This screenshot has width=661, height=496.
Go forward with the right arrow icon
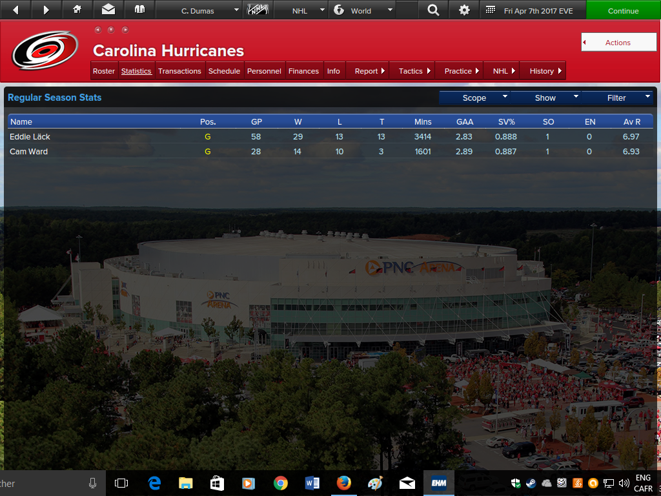click(x=46, y=10)
